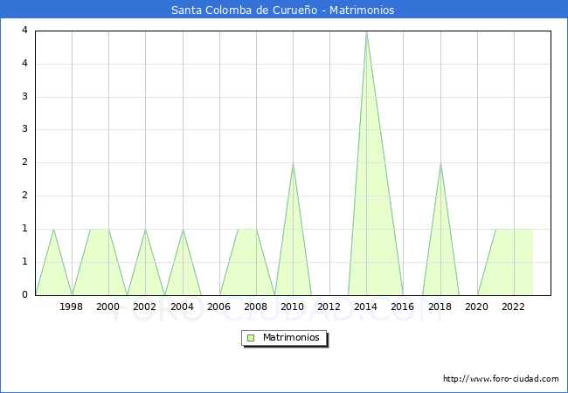The height and width of the screenshot is (393, 568).
Task: Select the 2000 x-axis label
Action: pos(108,307)
